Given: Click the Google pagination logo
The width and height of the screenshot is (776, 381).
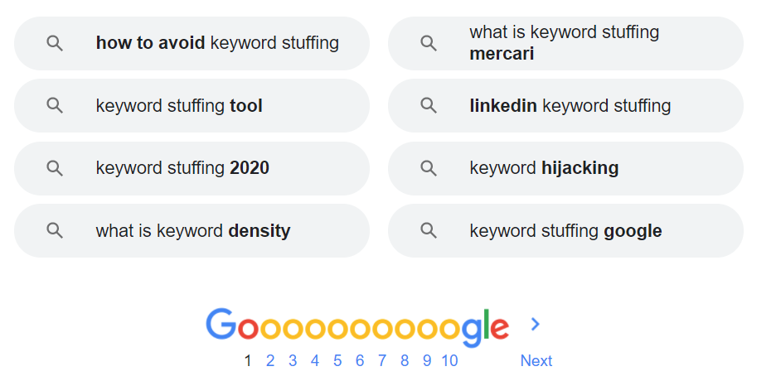Looking at the screenshot, I should pos(357,328).
